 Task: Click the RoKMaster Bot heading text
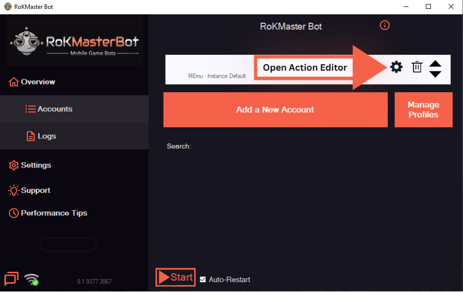click(x=291, y=27)
